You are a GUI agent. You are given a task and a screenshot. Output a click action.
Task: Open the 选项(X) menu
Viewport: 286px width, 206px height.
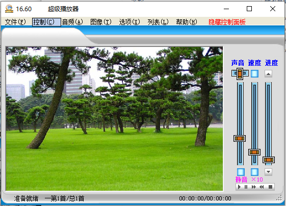tap(129, 22)
